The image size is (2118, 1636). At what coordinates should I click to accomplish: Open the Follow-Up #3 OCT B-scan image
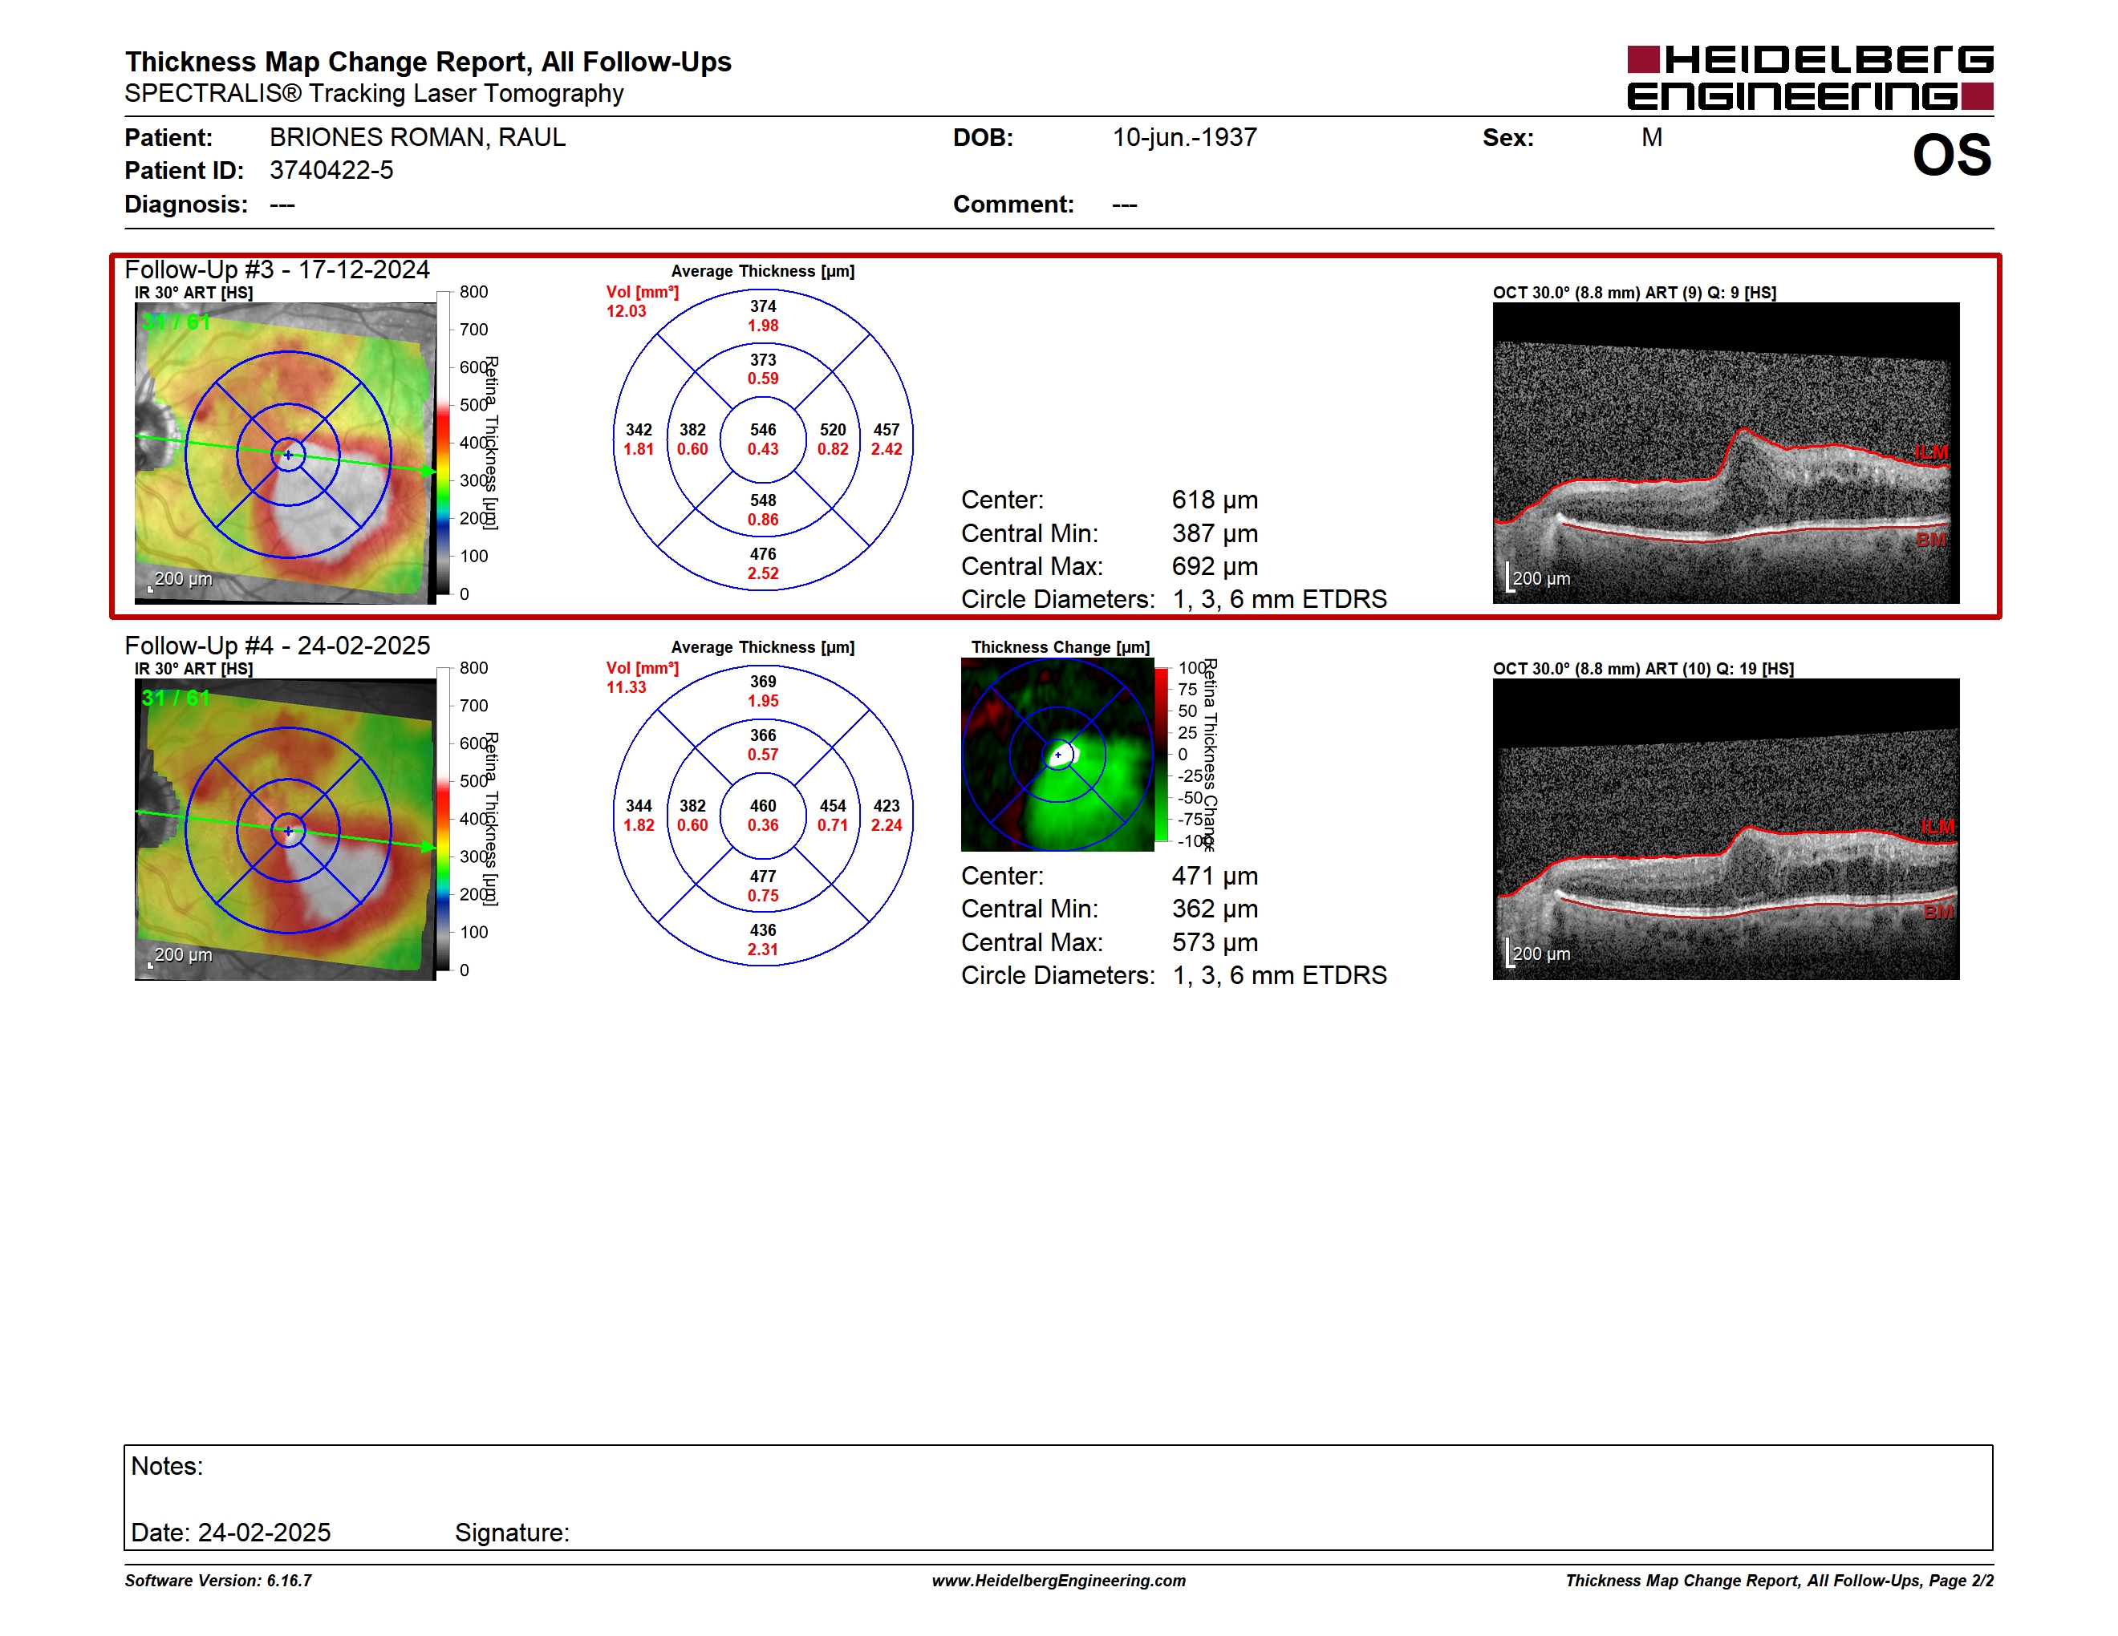1725,452
